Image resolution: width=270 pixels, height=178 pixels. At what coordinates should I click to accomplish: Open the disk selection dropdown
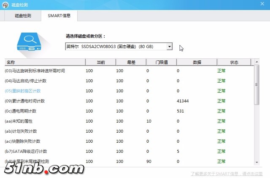point(119,46)
